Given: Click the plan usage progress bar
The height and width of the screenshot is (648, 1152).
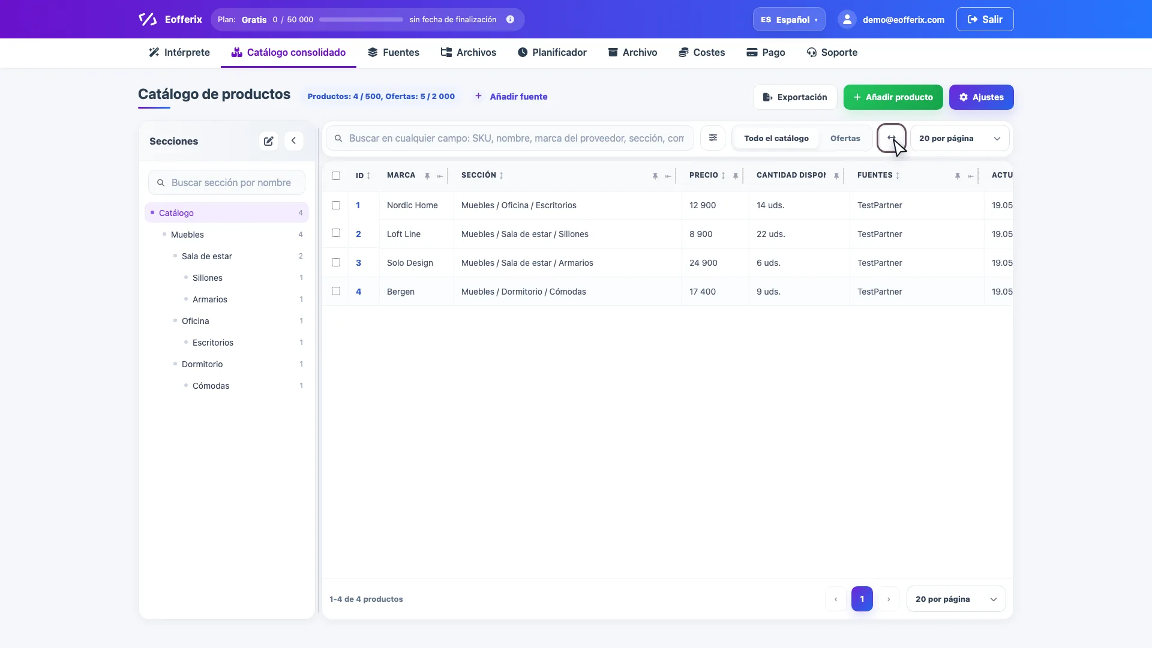Looking at the screenshot, I should click(x=361, y=19).
